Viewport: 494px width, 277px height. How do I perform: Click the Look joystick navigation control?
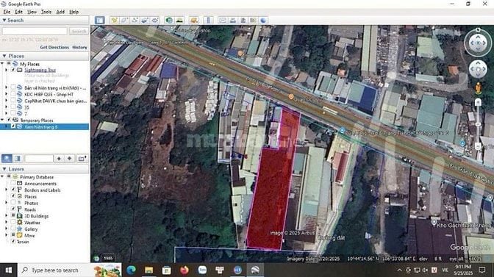(x=478, y=43)
